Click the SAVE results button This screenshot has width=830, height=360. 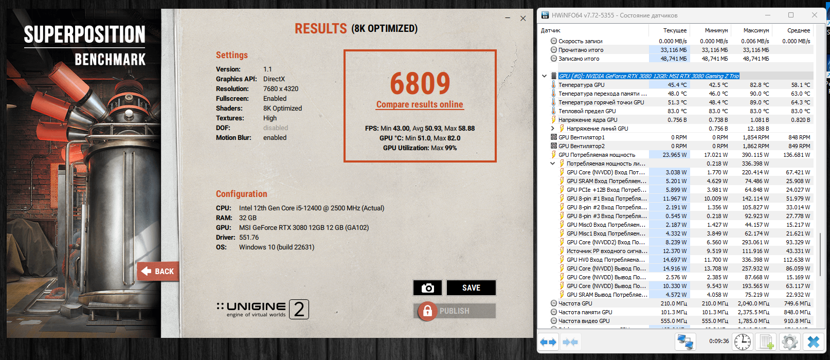471,288
